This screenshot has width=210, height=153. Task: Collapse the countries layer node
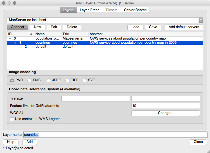(15, 43)
